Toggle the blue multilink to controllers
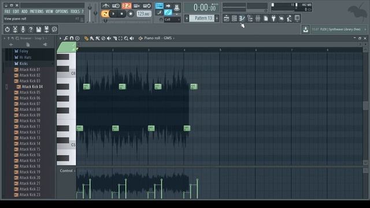 tap(168, 12)
